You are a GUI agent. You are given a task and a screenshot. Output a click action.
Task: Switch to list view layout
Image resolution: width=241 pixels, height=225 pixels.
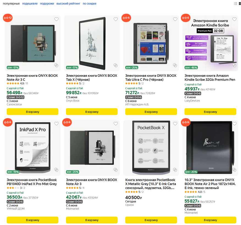(236, 3)
